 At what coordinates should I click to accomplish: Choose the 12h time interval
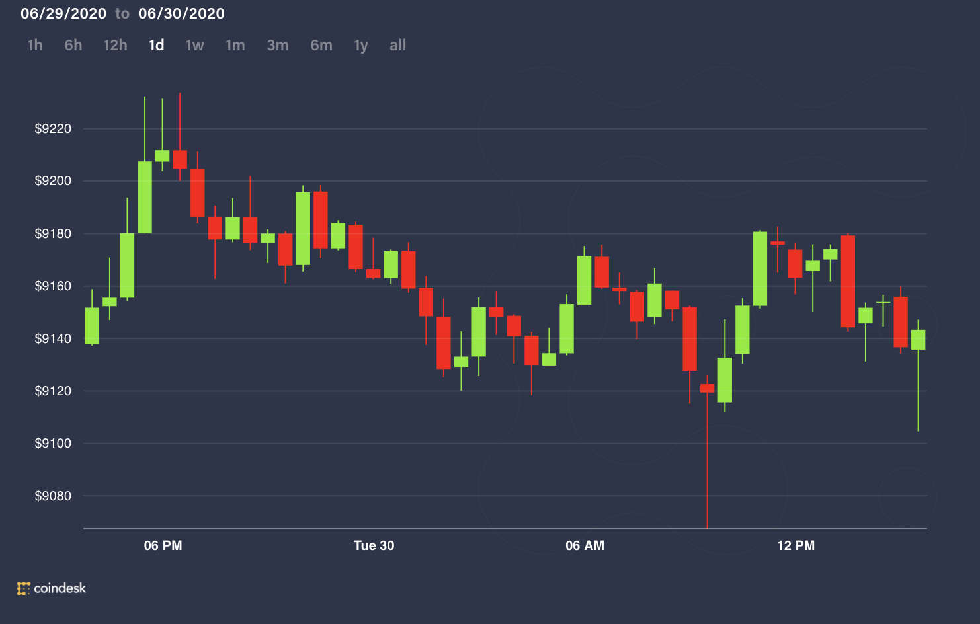(115, 46)
